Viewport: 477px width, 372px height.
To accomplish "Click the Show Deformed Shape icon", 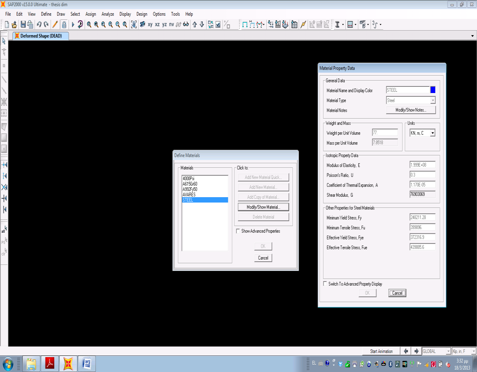I will pos(252,25).
